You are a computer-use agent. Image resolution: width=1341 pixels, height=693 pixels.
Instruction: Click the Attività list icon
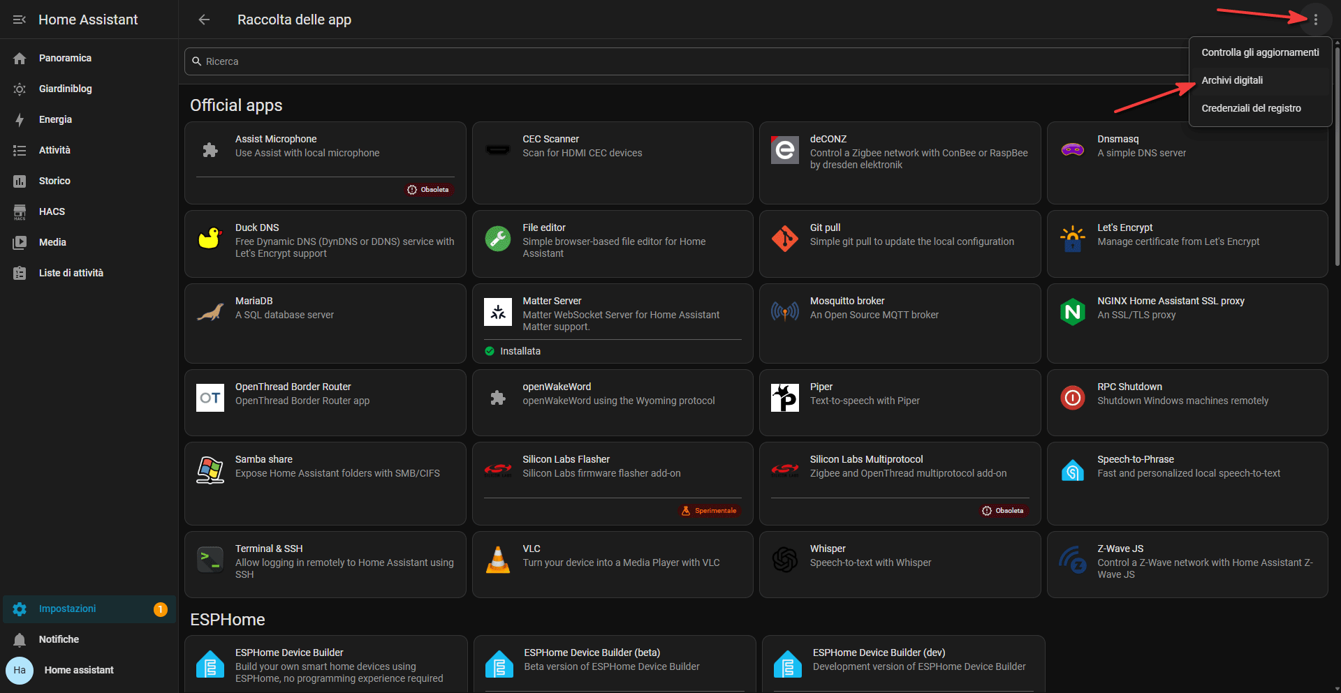[20, 150]
